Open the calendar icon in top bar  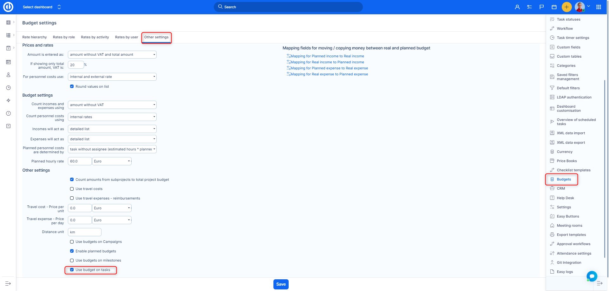pyautogui.click(x=554, y=7)
